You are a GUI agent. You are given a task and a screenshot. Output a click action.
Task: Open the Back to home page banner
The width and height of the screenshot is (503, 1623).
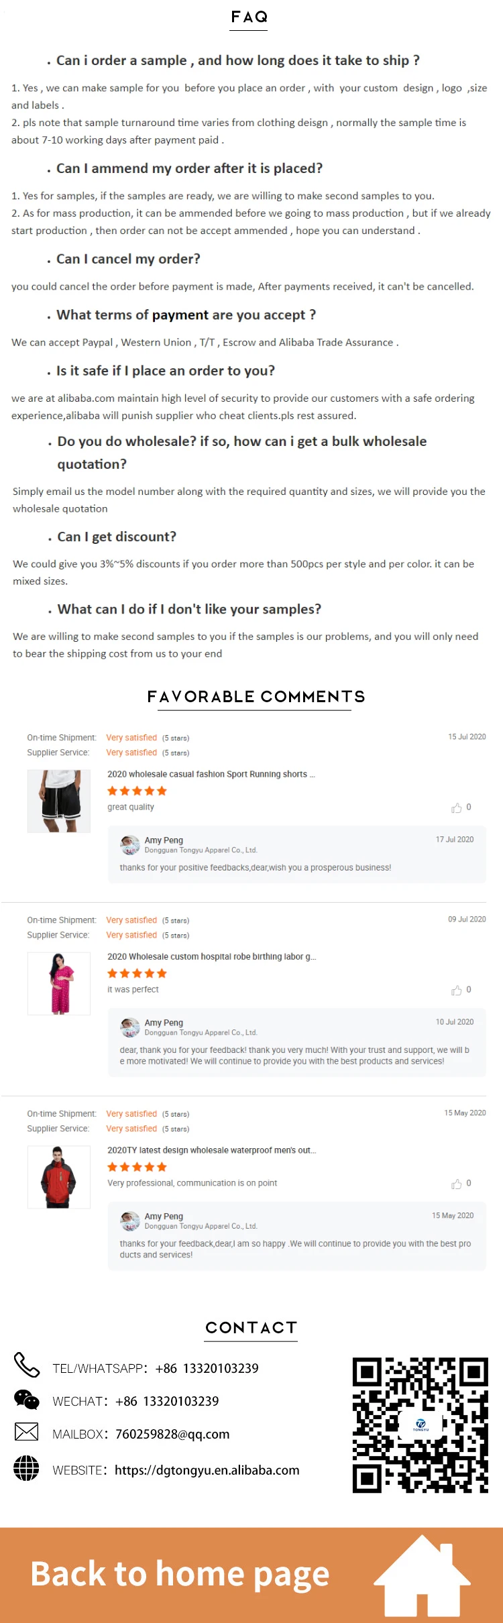coord(180,1574)
